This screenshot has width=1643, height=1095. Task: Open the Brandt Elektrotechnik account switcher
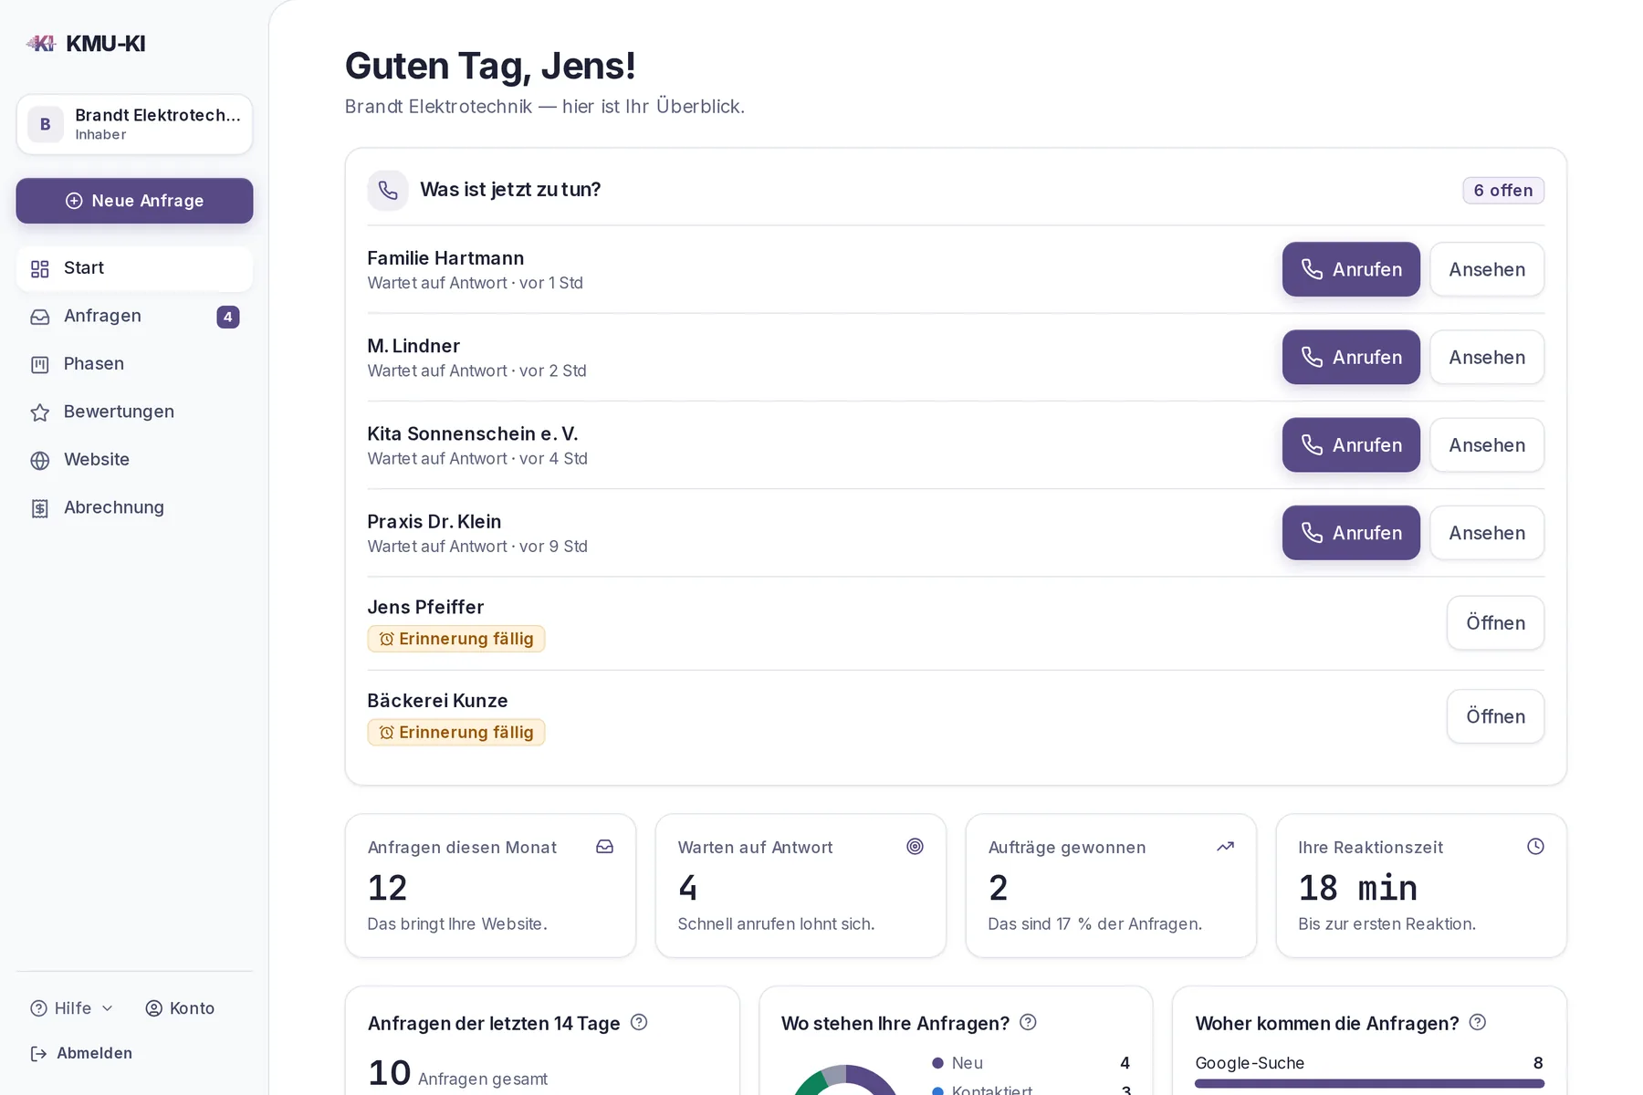point(134,124)
